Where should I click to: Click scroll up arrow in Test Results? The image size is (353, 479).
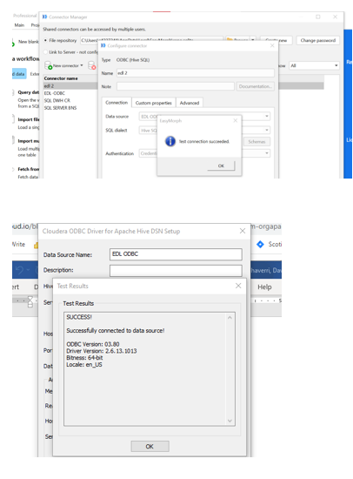230,318
